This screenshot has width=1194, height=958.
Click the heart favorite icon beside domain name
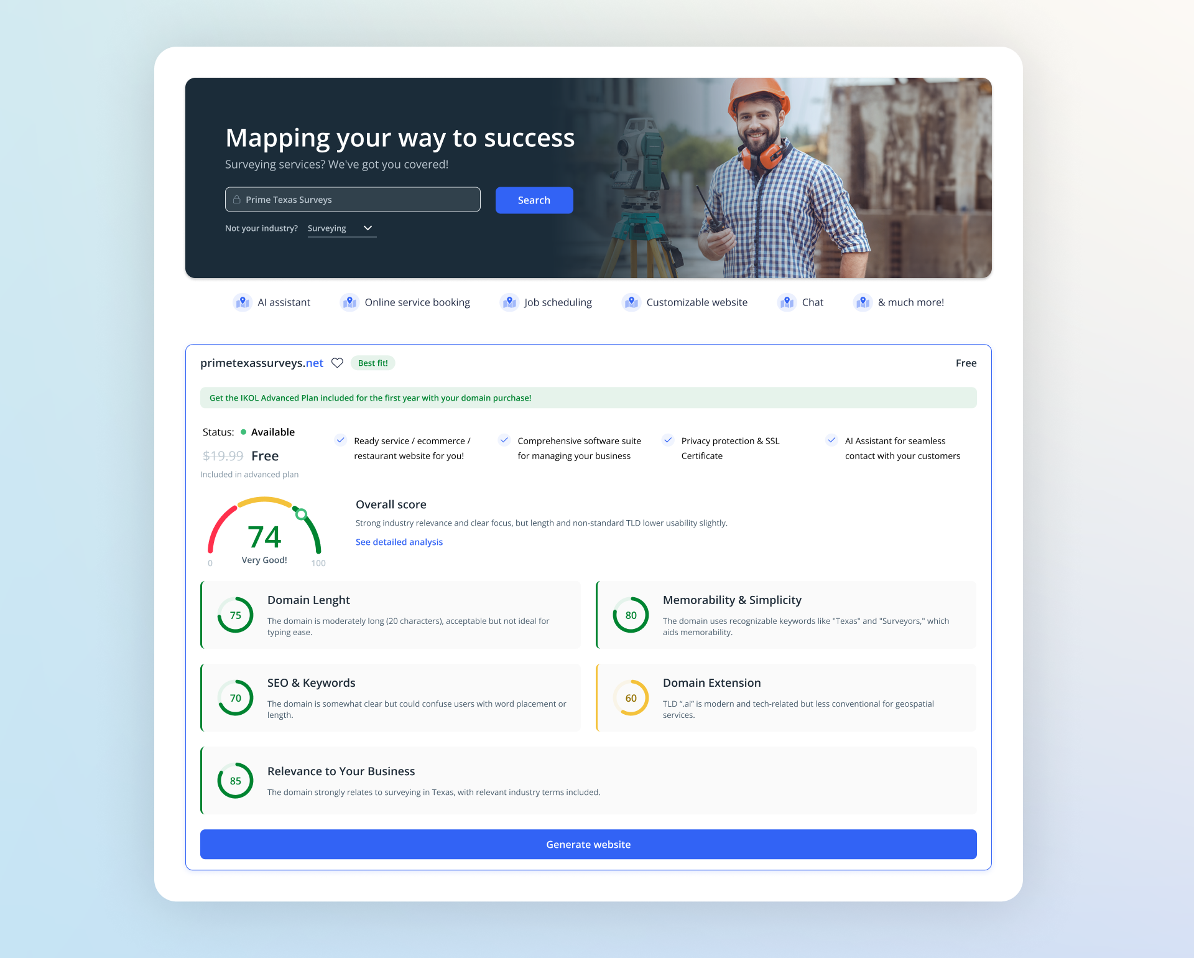(x=337, y=363)
